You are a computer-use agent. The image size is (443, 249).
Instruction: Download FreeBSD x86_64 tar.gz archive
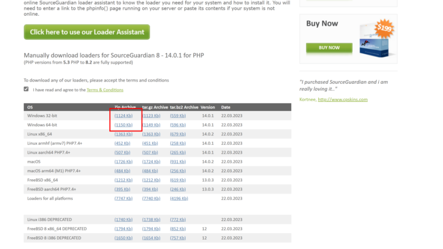pyautogui.click(x=151, y=180)
